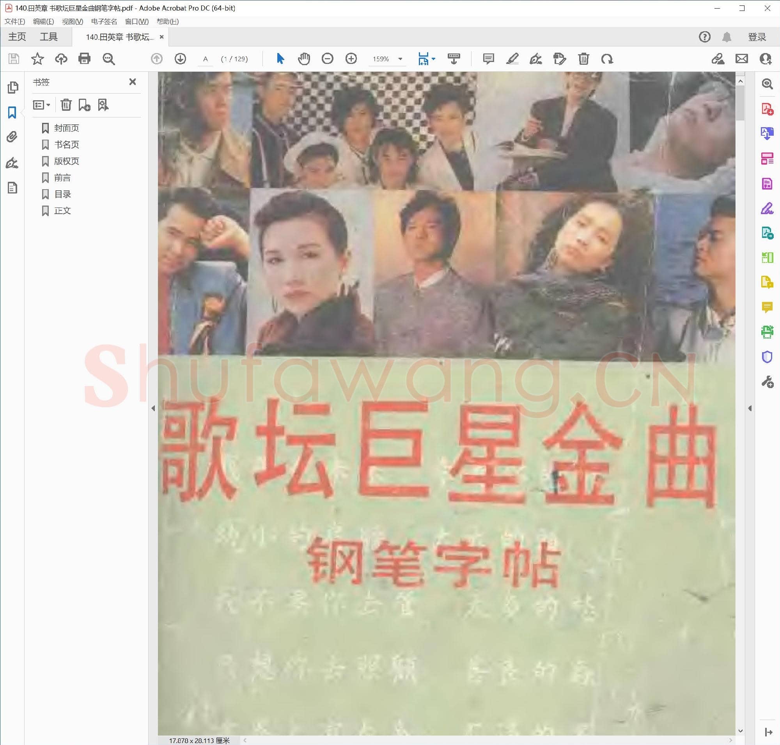Expand the bookmark options menu dropdown

tap(42, 105)
